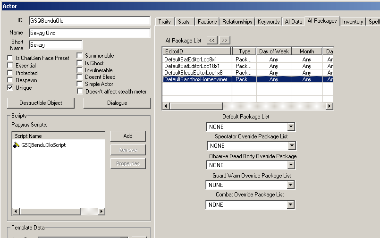Screen dimensions: 380x238
Task: Click right arrow of AI package list scrollbar
Action: (x=329, y=106)
